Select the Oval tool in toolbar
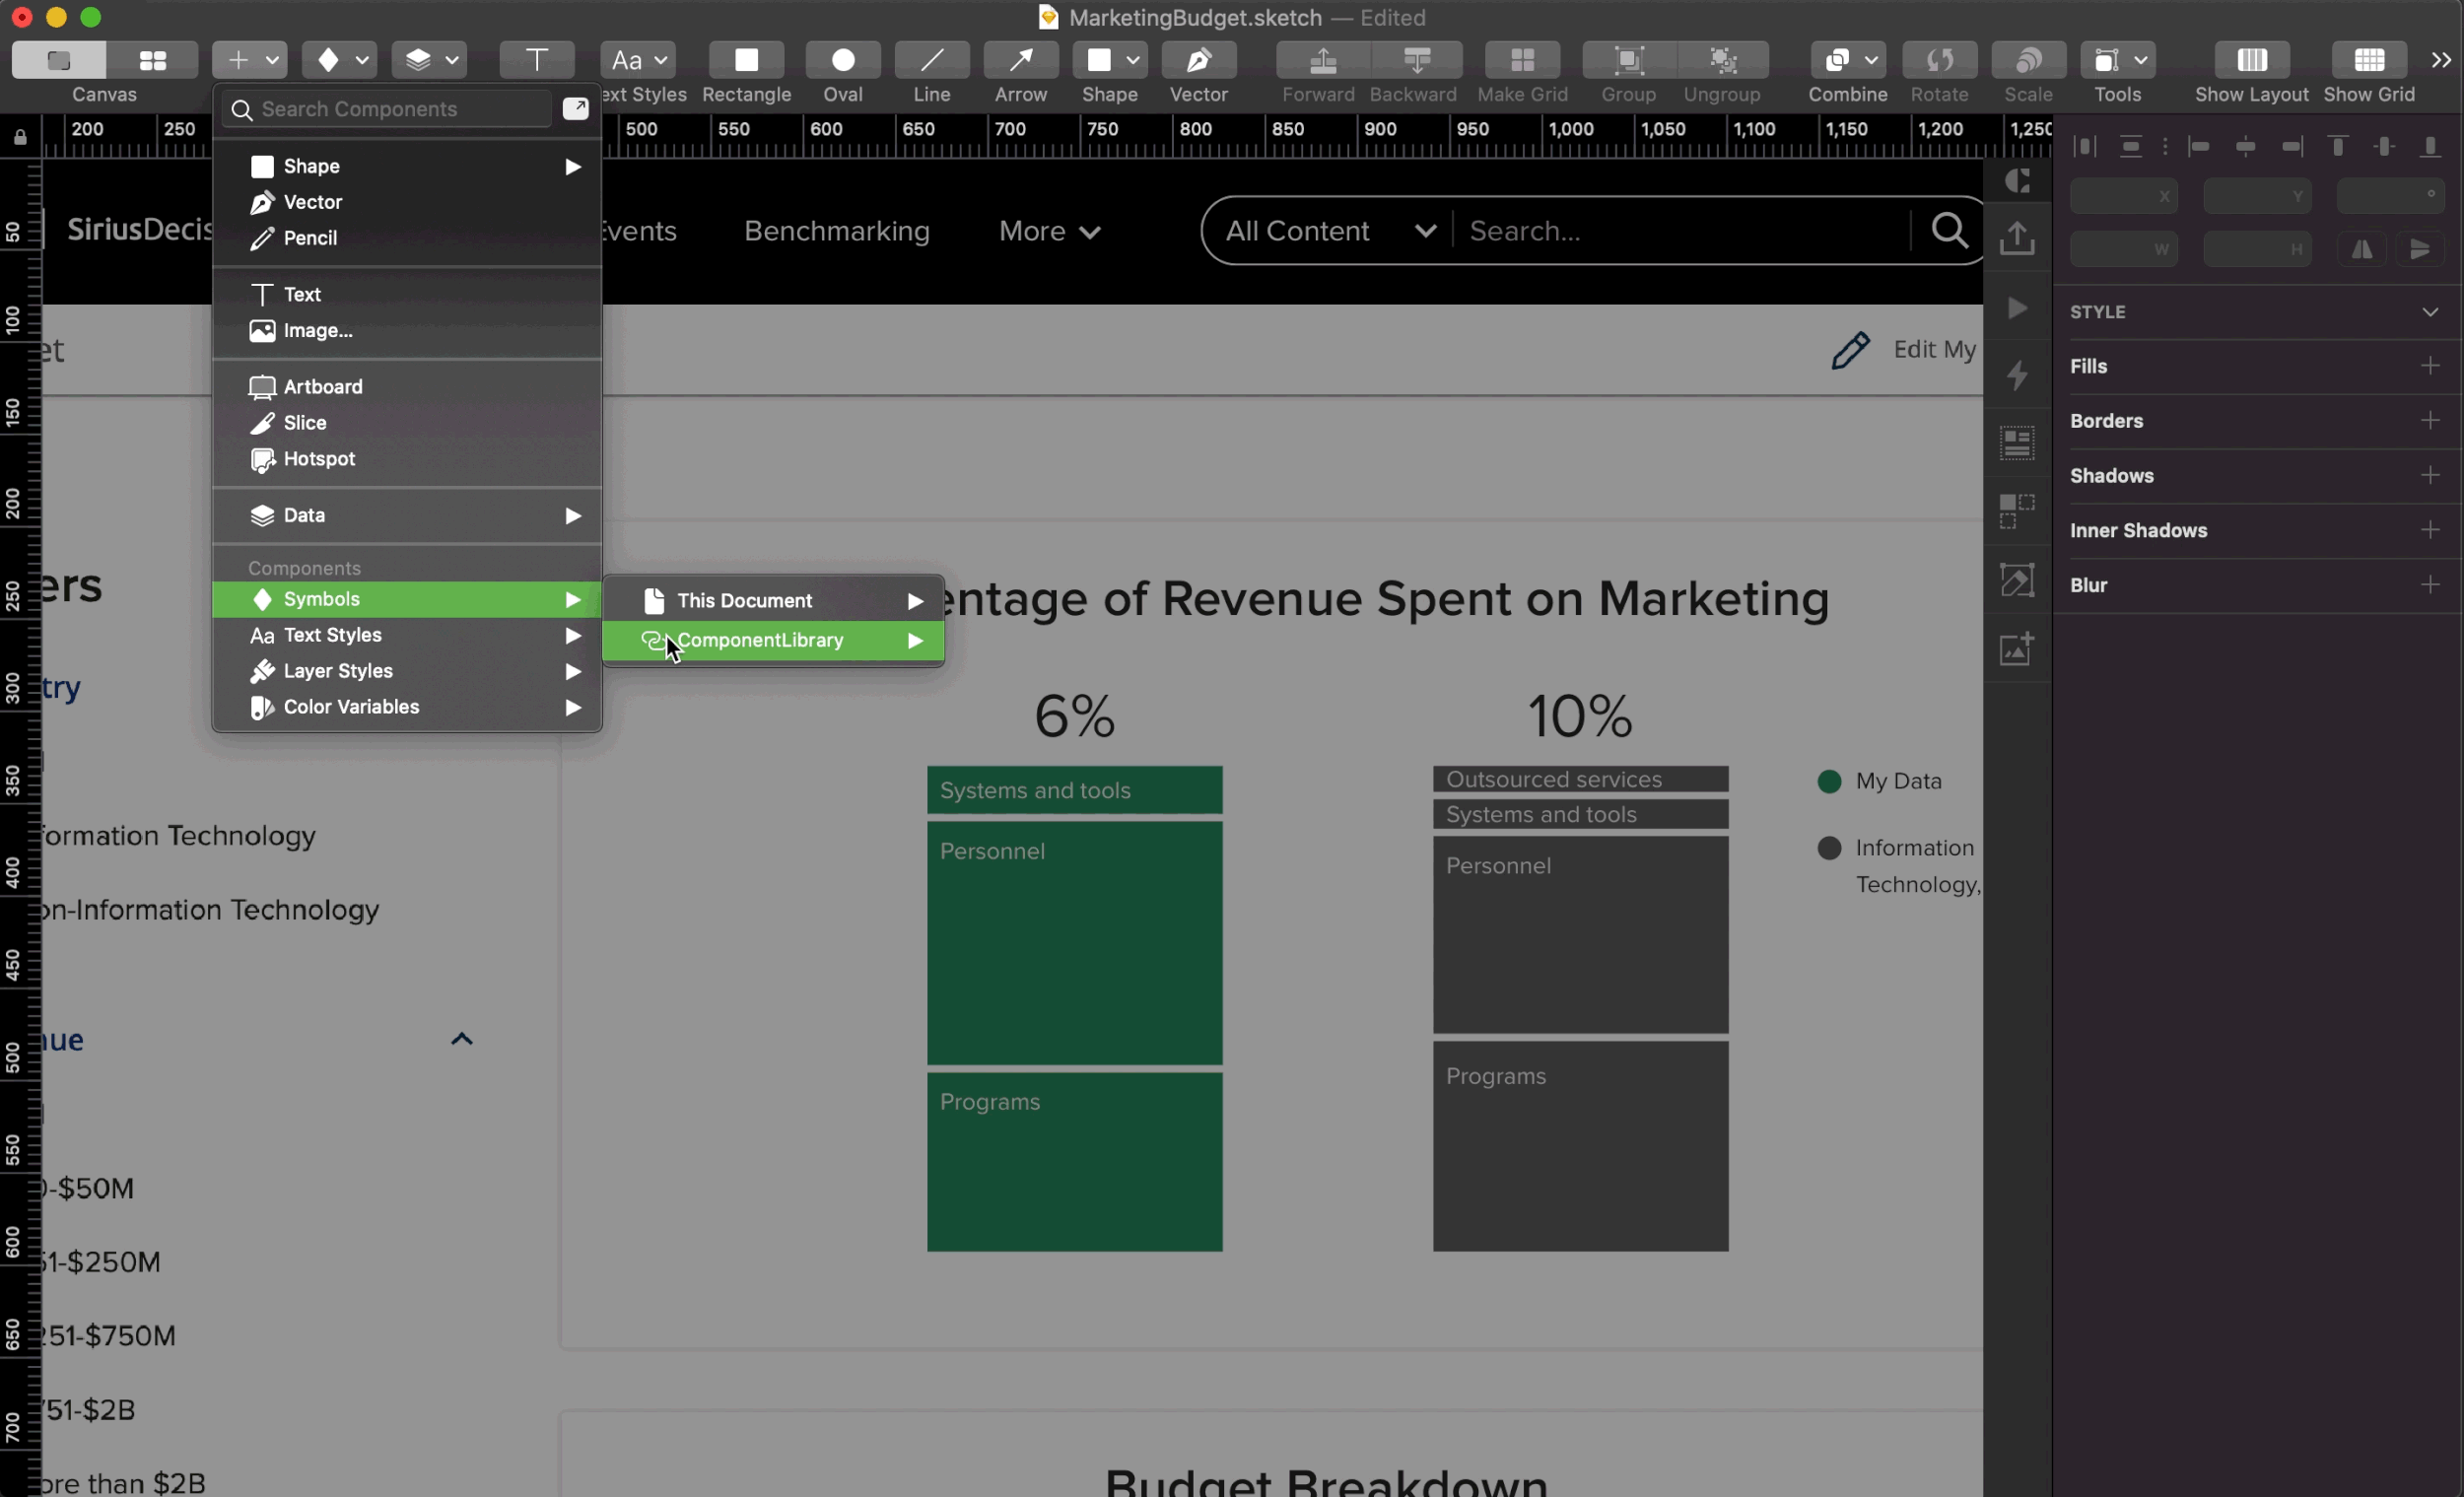 [x=843, y=60]
